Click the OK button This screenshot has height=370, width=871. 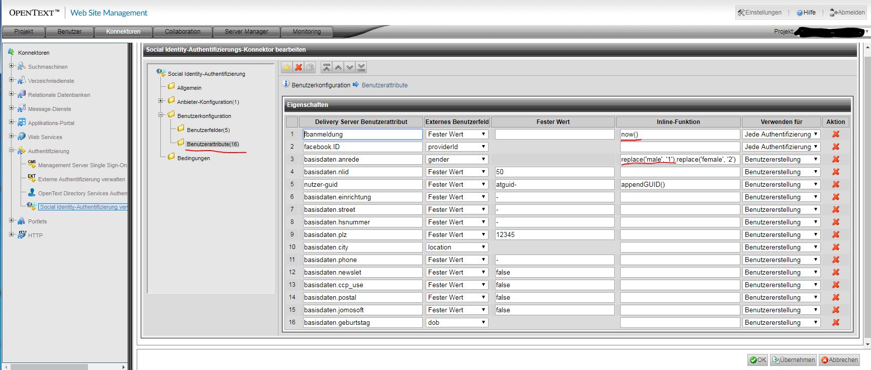pyautogui.click(x=758, y=360)
